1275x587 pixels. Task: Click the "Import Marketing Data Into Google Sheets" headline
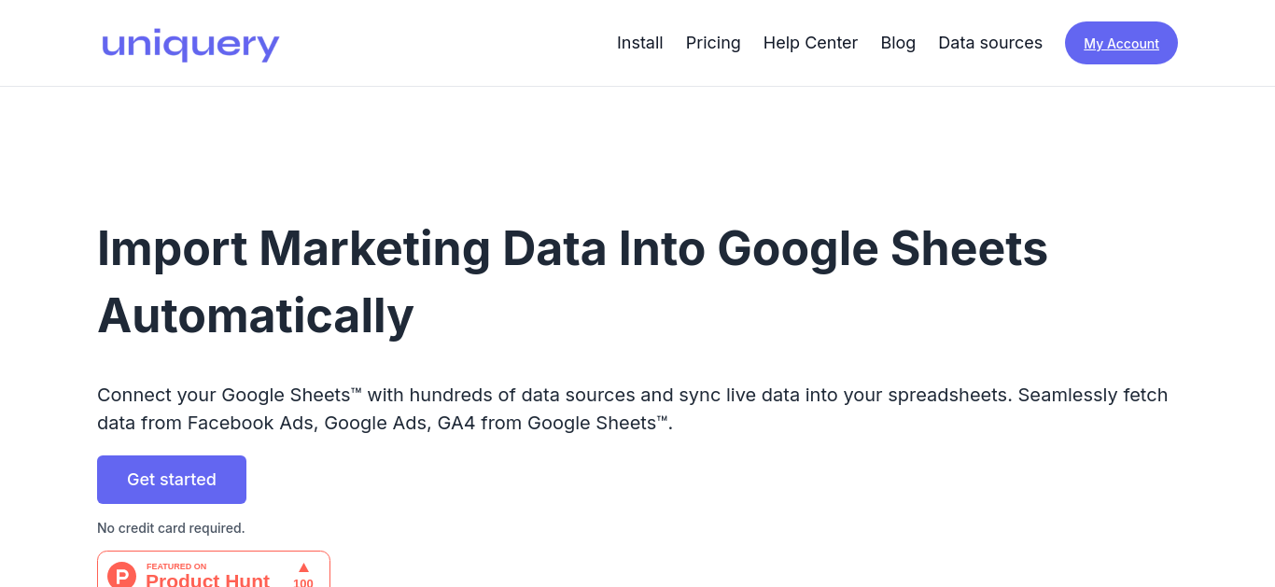pyautogui.click(x=572, y=248)
